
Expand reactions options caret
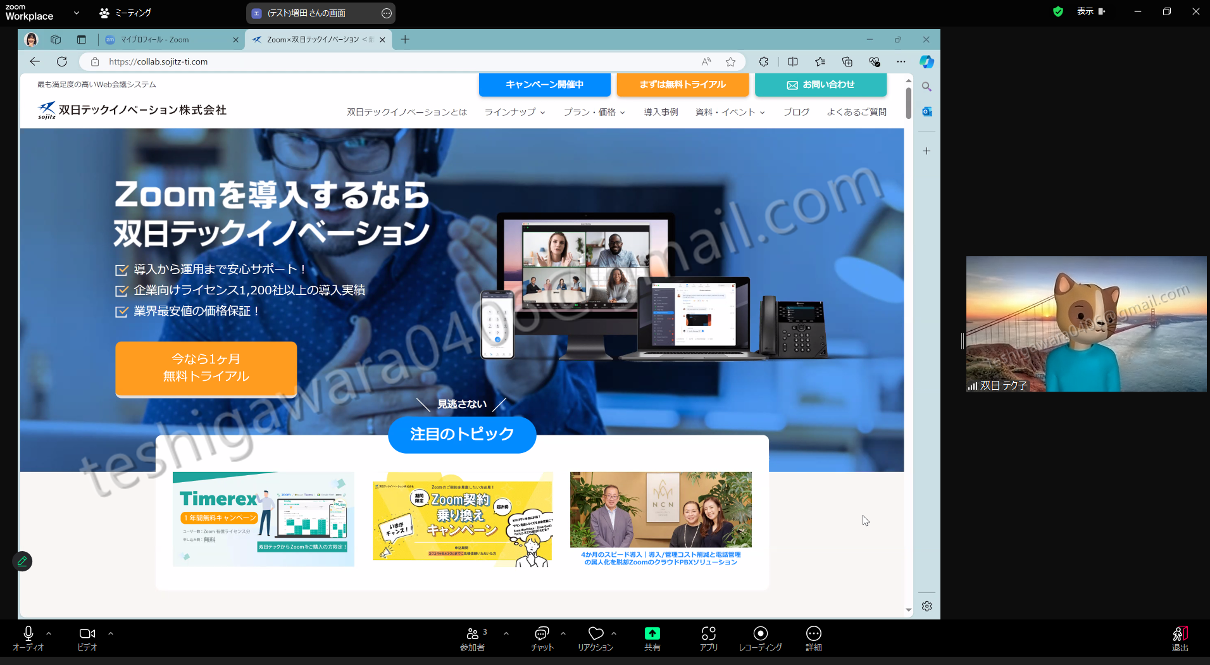[614, 633]
